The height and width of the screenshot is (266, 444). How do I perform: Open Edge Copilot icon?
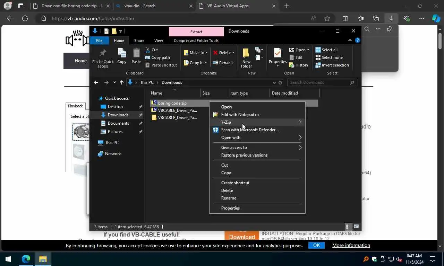436,18
